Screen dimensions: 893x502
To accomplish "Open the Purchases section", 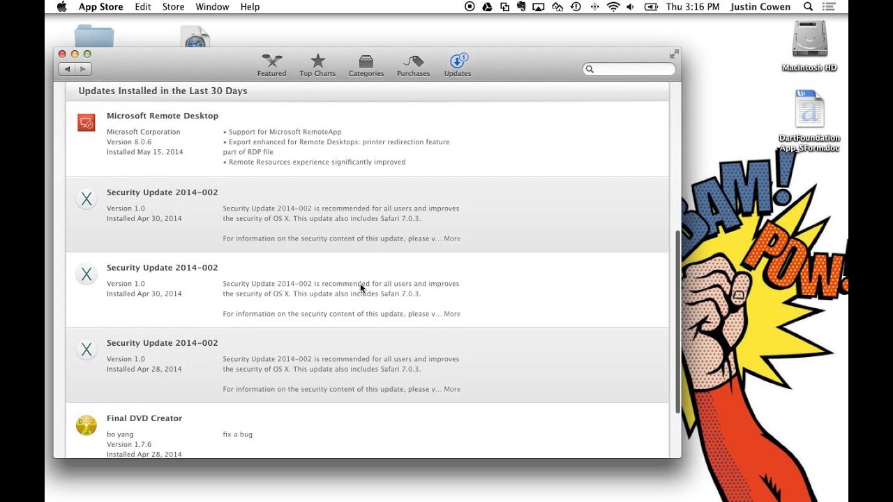I will (413, 66).
